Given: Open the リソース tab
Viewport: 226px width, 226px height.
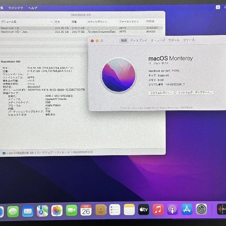Looking at the screenshot, I should pyautogui.click(x=189, y=40).
